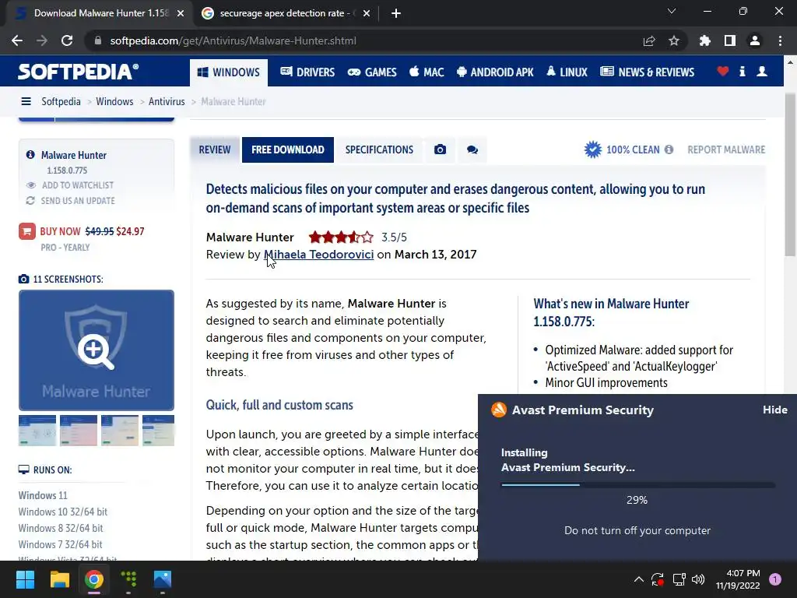Viewport: 797px width, 598px height.
Task: Click the info icon in Softpedia header
Action: click(742, 72)
